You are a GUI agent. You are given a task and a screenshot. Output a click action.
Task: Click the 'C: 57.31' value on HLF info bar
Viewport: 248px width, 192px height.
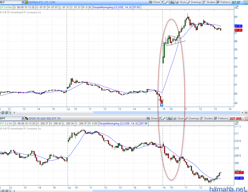(76, 7)
